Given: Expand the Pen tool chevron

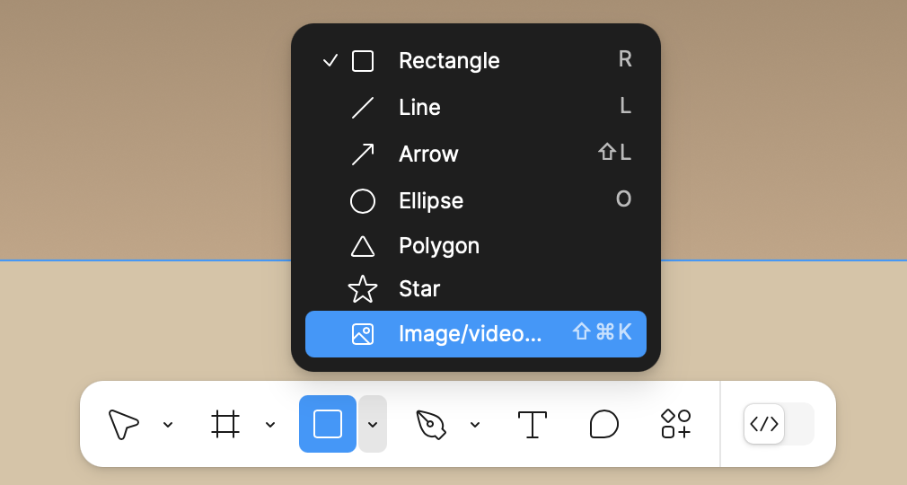Looking at the screenshot, I should pyautogui.click(x=475, y=424).
